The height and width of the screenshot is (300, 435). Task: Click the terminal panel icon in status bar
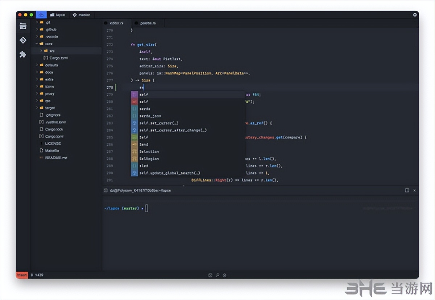point(210,275)
